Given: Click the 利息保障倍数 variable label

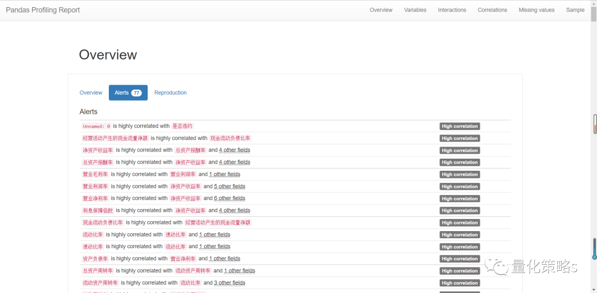Looking at the screenshot, I should [x=97, y=210].
